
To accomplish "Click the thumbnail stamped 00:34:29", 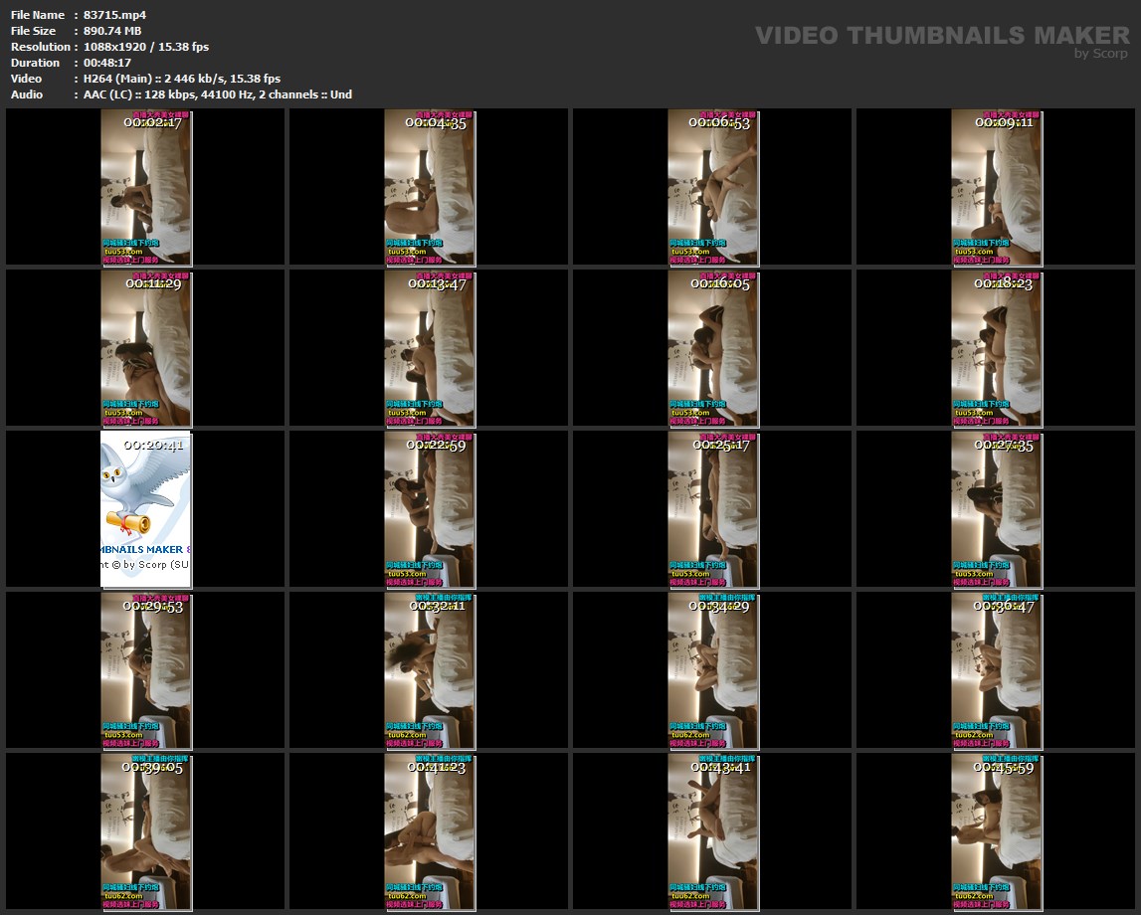I will 712,670.
